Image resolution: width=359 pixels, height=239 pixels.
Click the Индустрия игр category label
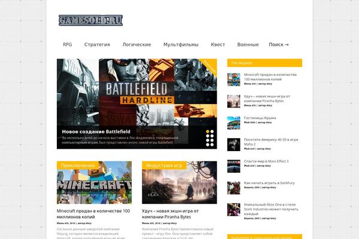point(164,166)
